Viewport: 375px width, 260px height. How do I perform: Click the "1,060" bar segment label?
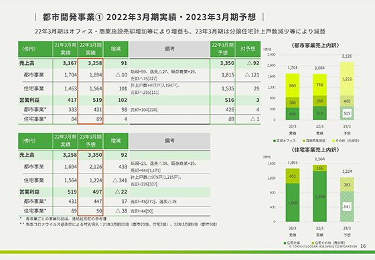[x=293, y=203]
